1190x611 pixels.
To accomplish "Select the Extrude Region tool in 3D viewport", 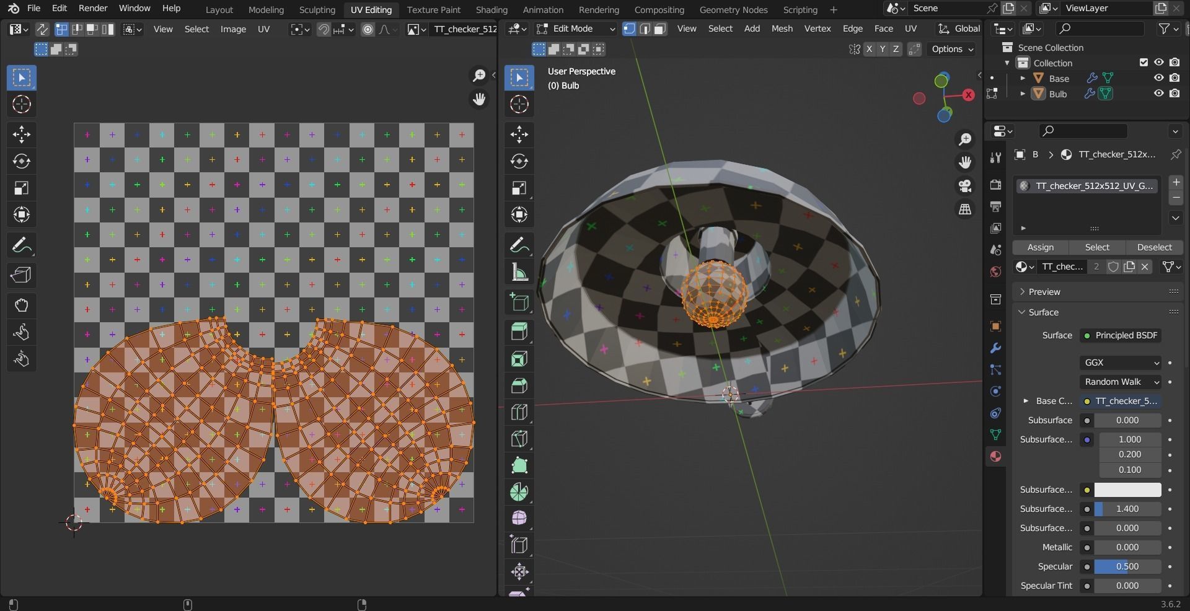I will pos(519,332).
